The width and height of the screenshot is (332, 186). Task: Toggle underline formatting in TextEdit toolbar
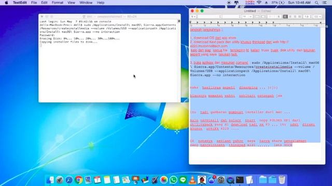(x=279, y=17)
